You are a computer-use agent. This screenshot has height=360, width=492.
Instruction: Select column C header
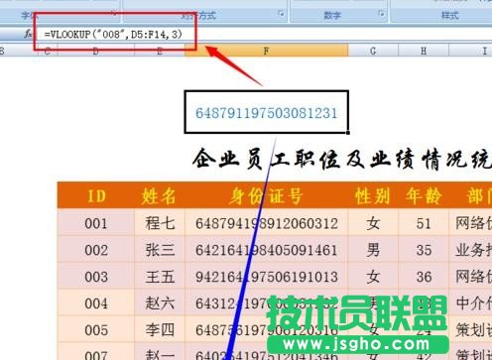[x=48, y=51]
